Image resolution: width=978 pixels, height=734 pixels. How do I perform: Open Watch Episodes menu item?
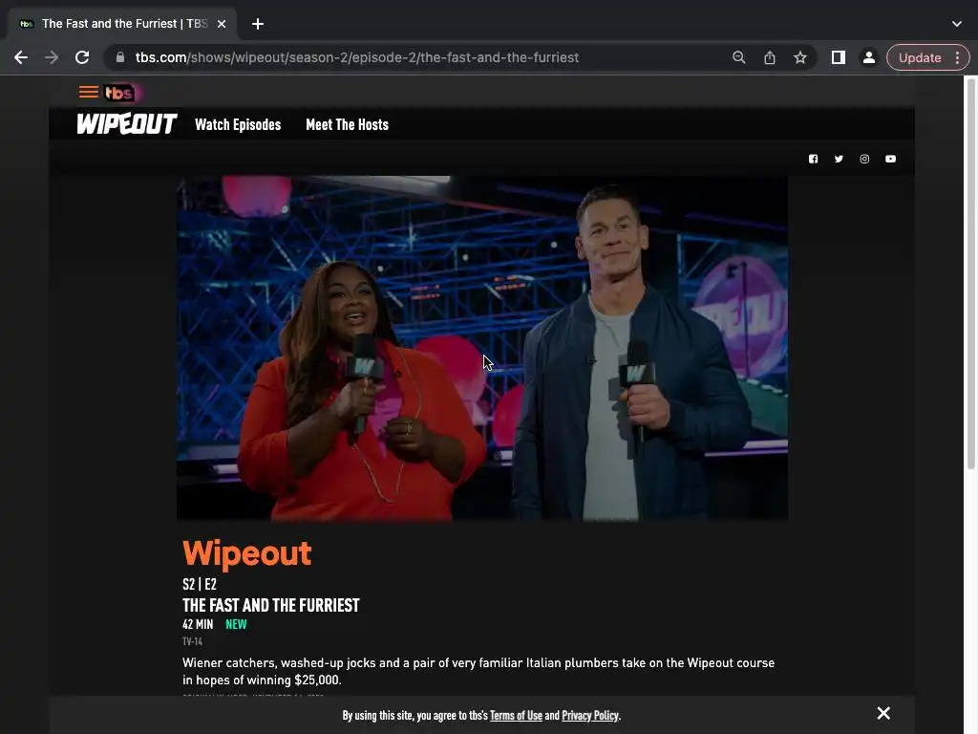238,124
